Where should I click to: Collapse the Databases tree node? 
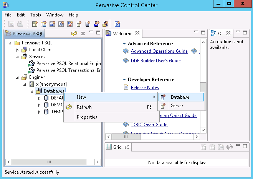[32, 91]
